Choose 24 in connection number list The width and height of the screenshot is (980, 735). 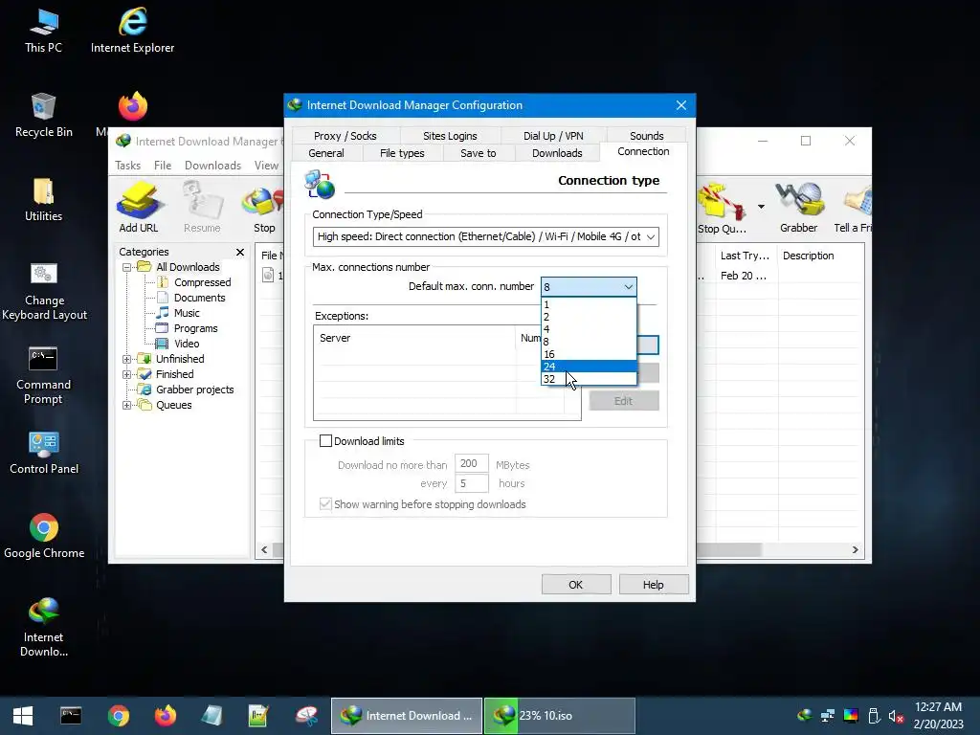[x=589, y=367]
